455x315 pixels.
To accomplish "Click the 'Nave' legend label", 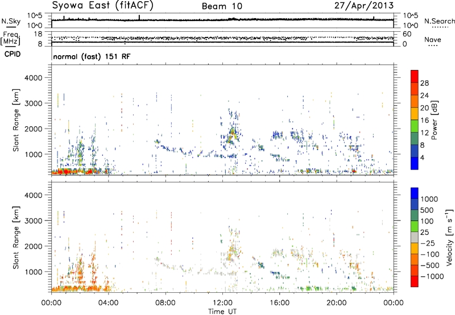I will pyautogui.click(x=433, y=40).
